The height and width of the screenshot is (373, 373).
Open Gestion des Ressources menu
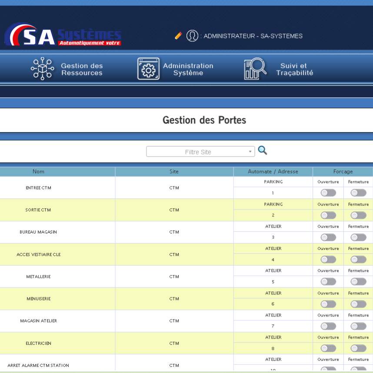click(x=82, y=69)
